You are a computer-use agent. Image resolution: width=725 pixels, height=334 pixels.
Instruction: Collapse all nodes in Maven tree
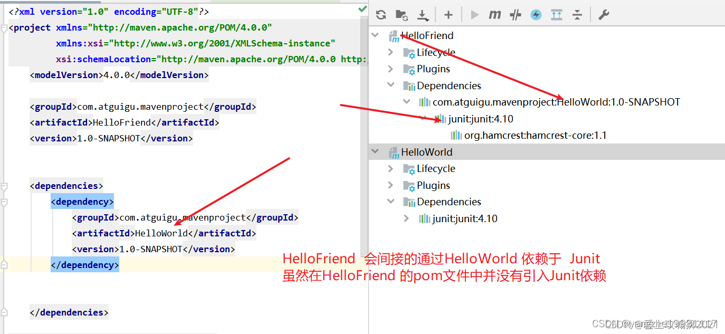pyautogui.click(x=577, y=15)
